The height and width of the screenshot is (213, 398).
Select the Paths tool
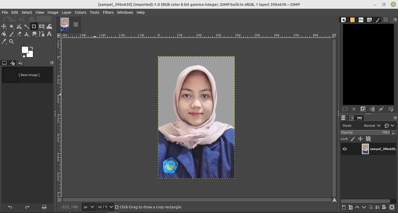(42, 34)
